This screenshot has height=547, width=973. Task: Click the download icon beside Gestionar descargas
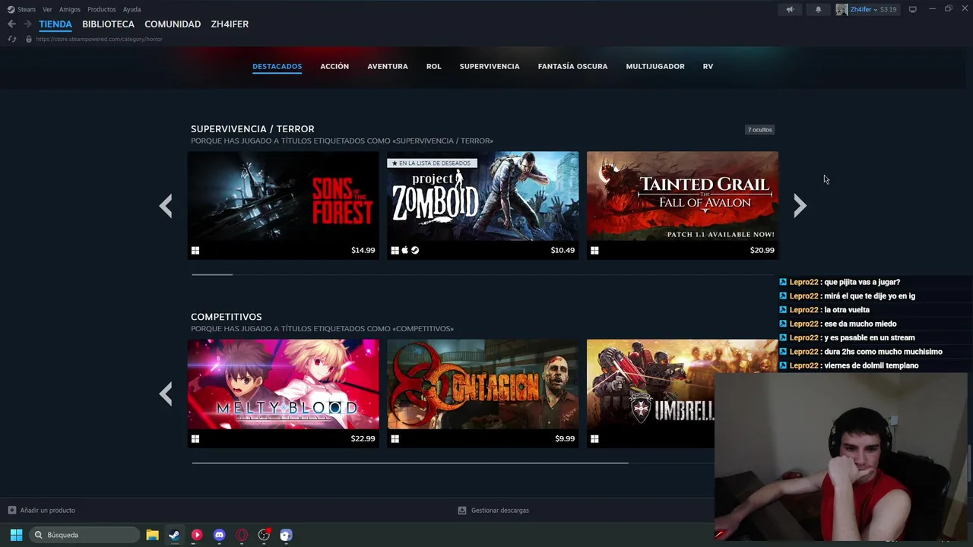(x=461, y=510)
